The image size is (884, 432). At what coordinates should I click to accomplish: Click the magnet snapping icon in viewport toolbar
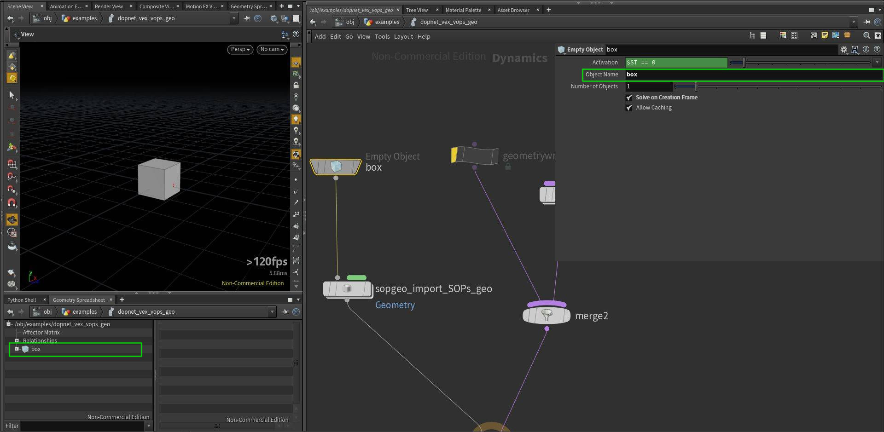(12, 202)
